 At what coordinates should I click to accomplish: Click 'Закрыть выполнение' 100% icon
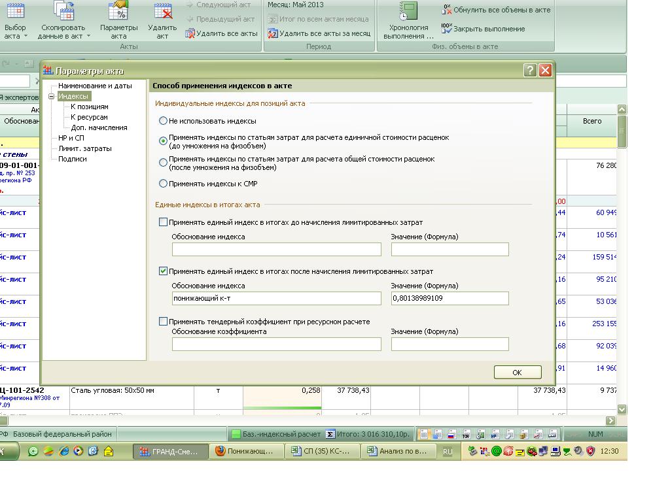(x=447, y=29)
